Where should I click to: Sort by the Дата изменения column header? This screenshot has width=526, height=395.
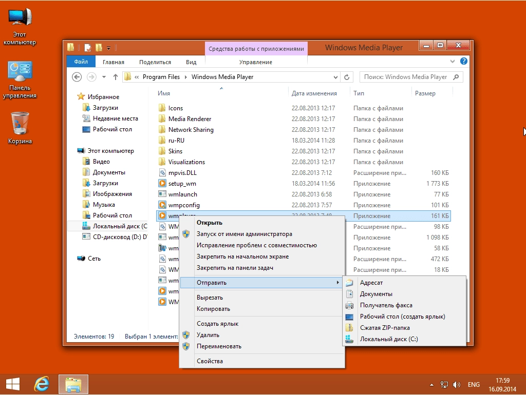pyautogui.click(x=314, y=93)
